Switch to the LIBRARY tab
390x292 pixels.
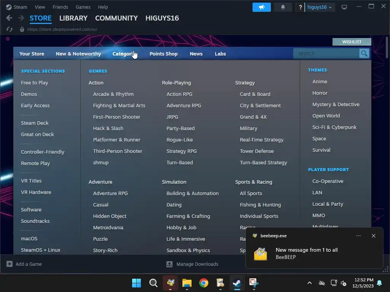tap(74, 18)
